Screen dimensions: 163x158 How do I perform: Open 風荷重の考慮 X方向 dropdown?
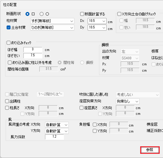point(57,125)
